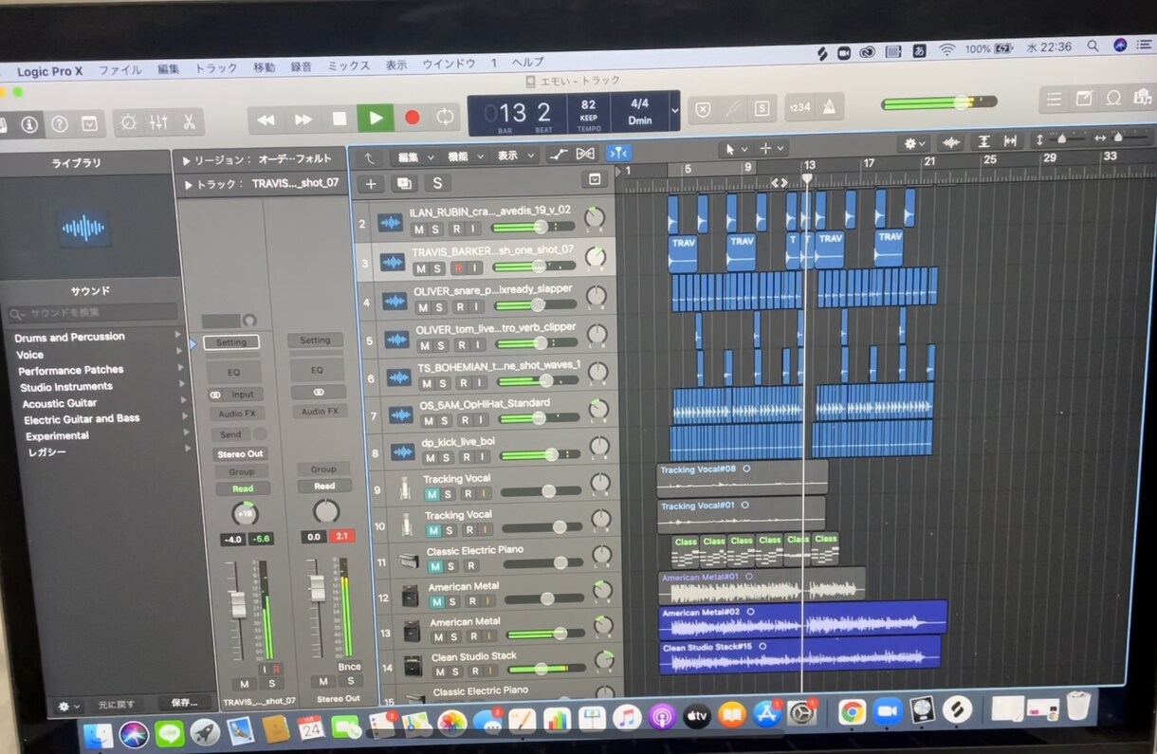This screenshot has height=754, width=1157.
Task: Mute the TRAVIS_BARKER track
Action: tap(419, 269)
